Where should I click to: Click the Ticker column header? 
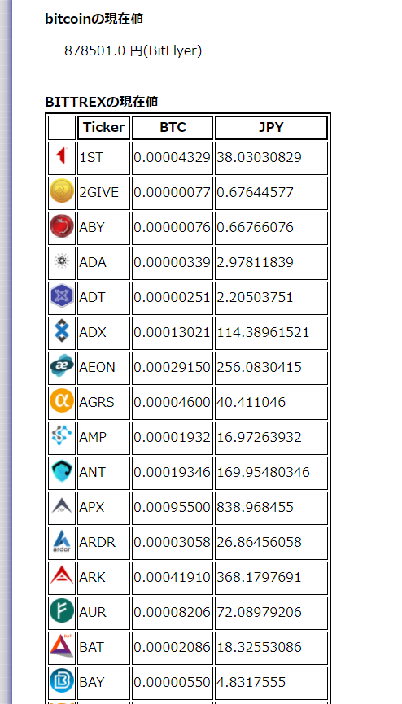pos(104,128)
